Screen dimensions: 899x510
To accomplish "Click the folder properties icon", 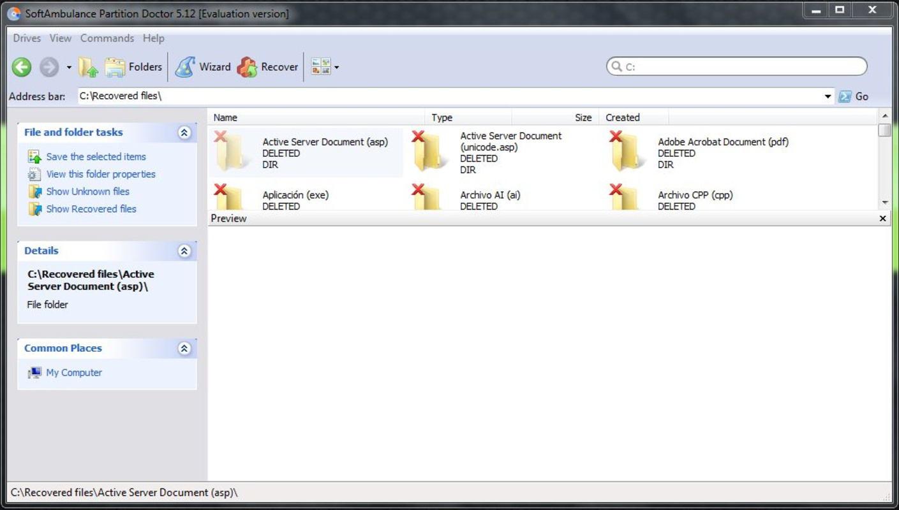I will pos(34,174).
